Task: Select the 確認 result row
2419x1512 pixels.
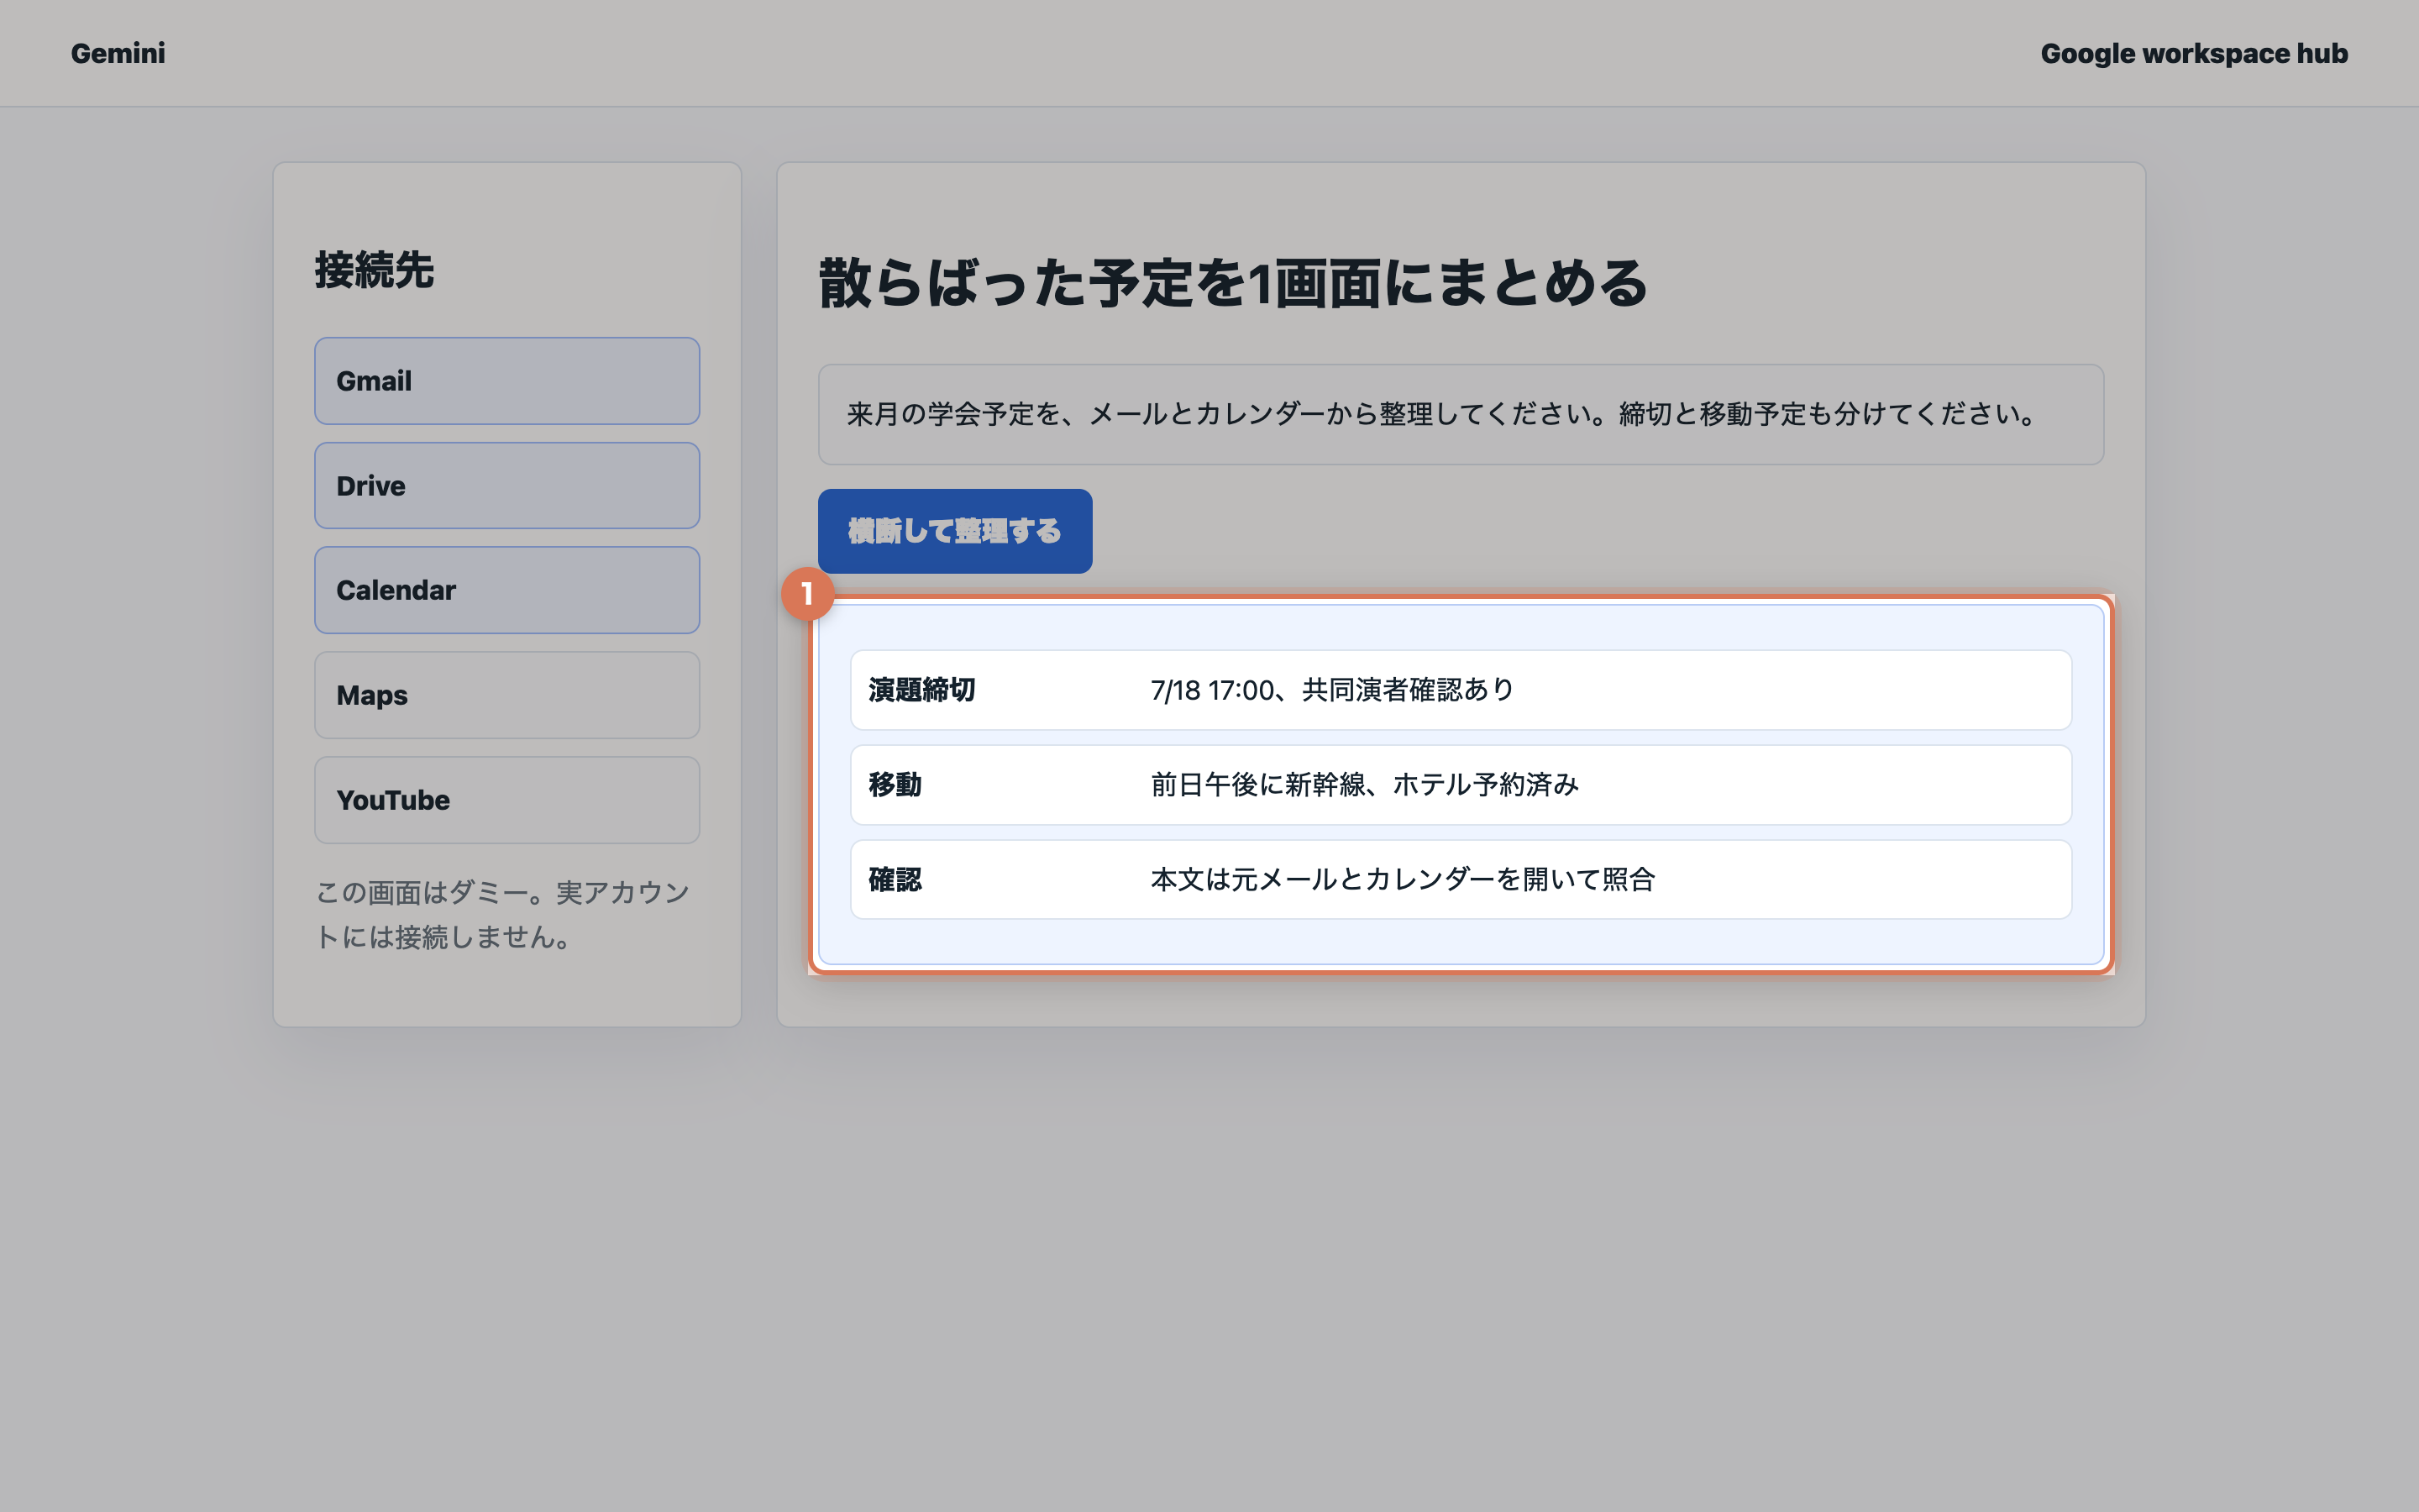Action: (1461, 879)
